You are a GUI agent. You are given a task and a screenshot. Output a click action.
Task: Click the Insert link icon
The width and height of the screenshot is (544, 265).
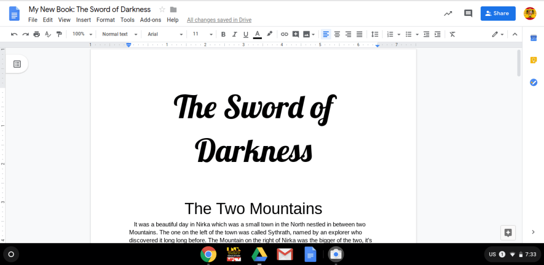tap(284, 35)
